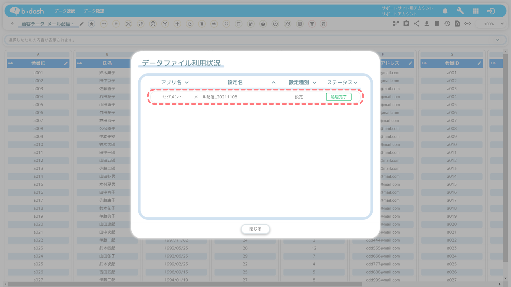The width and height of the screenshot is (511, 287).
Task: Open the 100% zoom dropdown
Action: click(x=493, y=24)
